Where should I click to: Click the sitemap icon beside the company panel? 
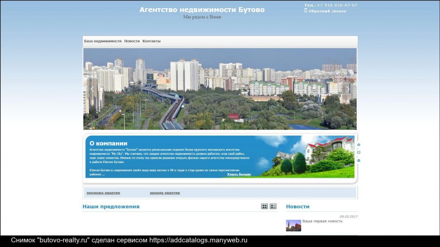pyautogui.click(x=359, y=160)
